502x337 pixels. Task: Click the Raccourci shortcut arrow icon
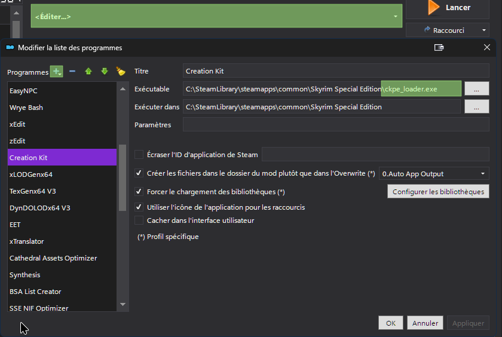(x=427, y=30)
